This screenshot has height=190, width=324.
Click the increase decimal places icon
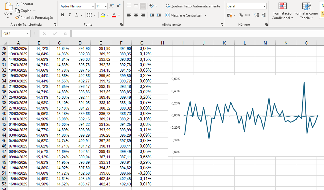point(256,15)
